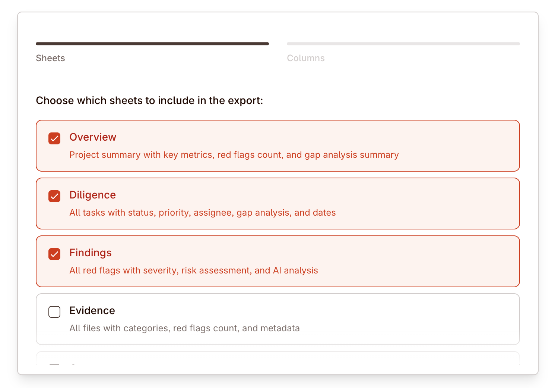Uncheck the Overview sheet checkbox
The width and height of the screenshot is (558, 388).
click(x=54, y=138)
